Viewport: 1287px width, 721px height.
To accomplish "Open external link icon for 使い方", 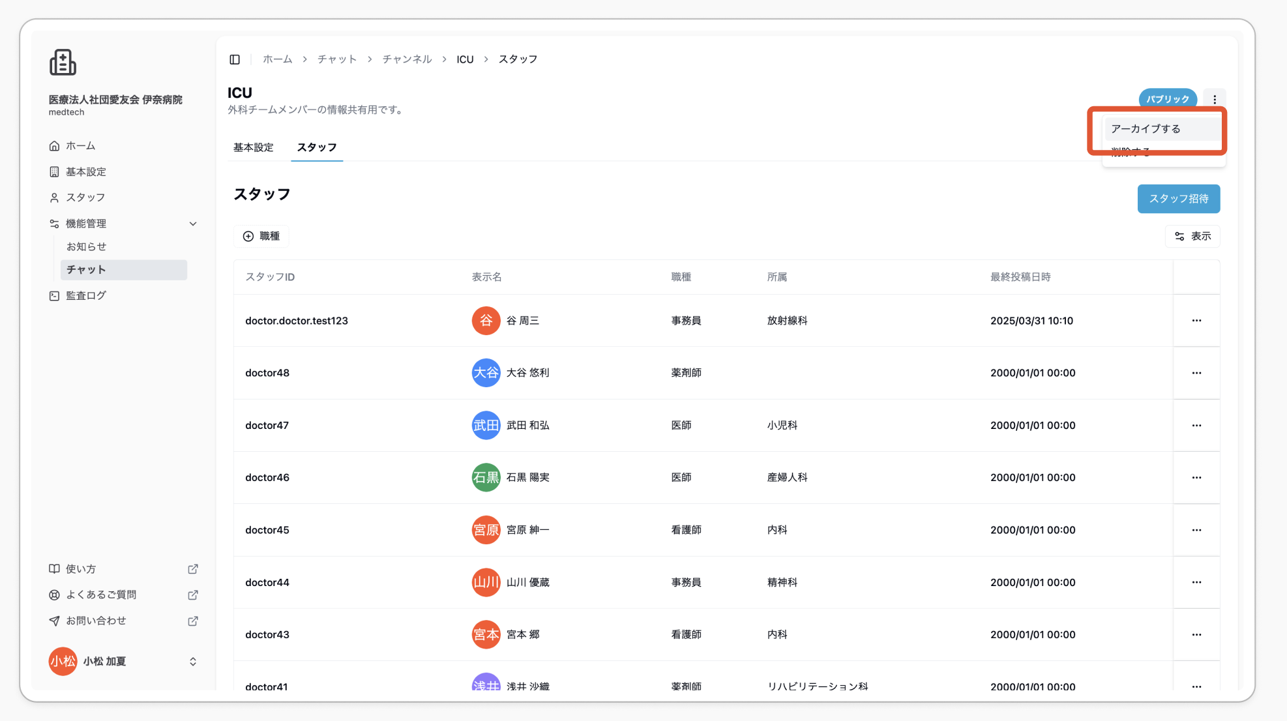I will 193,569.
